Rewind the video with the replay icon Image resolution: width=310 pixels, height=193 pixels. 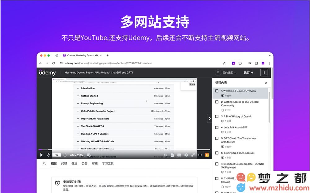(48, 155)
